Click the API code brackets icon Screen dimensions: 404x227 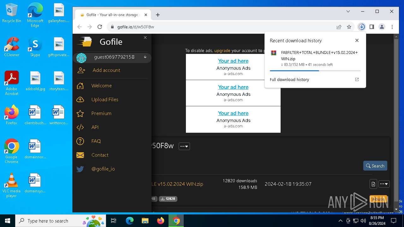tap(80, 127)
